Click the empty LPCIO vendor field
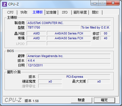 pyautogui.click(x=36, y=43)
